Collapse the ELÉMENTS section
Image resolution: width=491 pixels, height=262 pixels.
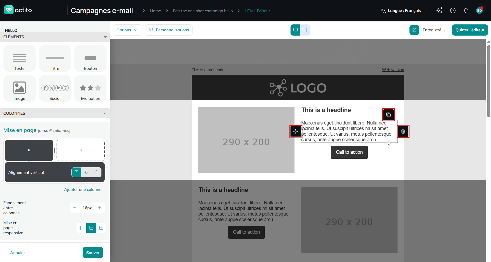(x=105, y=37)
